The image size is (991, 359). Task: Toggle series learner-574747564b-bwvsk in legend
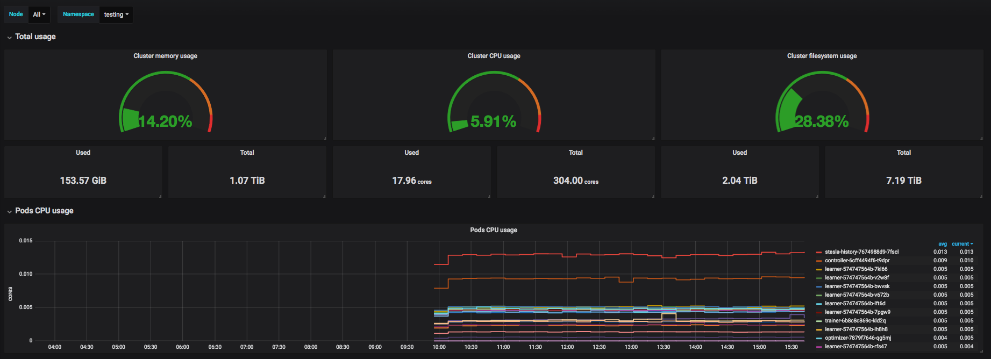pos(857,286)
